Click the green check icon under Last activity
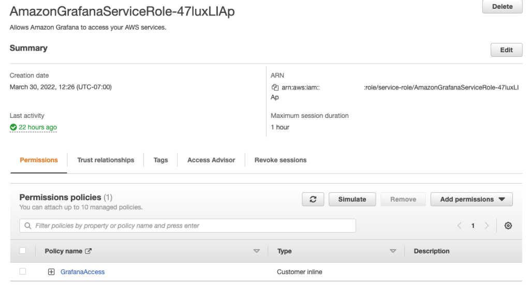The height and width of the screenshot is (288, 530). (x=13, y=127)
